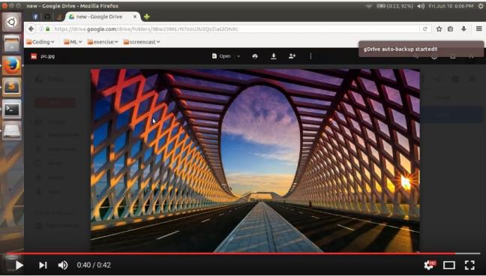The width and height of the screenshot is (486, 276).
Task: Open Files manager from launcher
Action: (x=12, y=43)
